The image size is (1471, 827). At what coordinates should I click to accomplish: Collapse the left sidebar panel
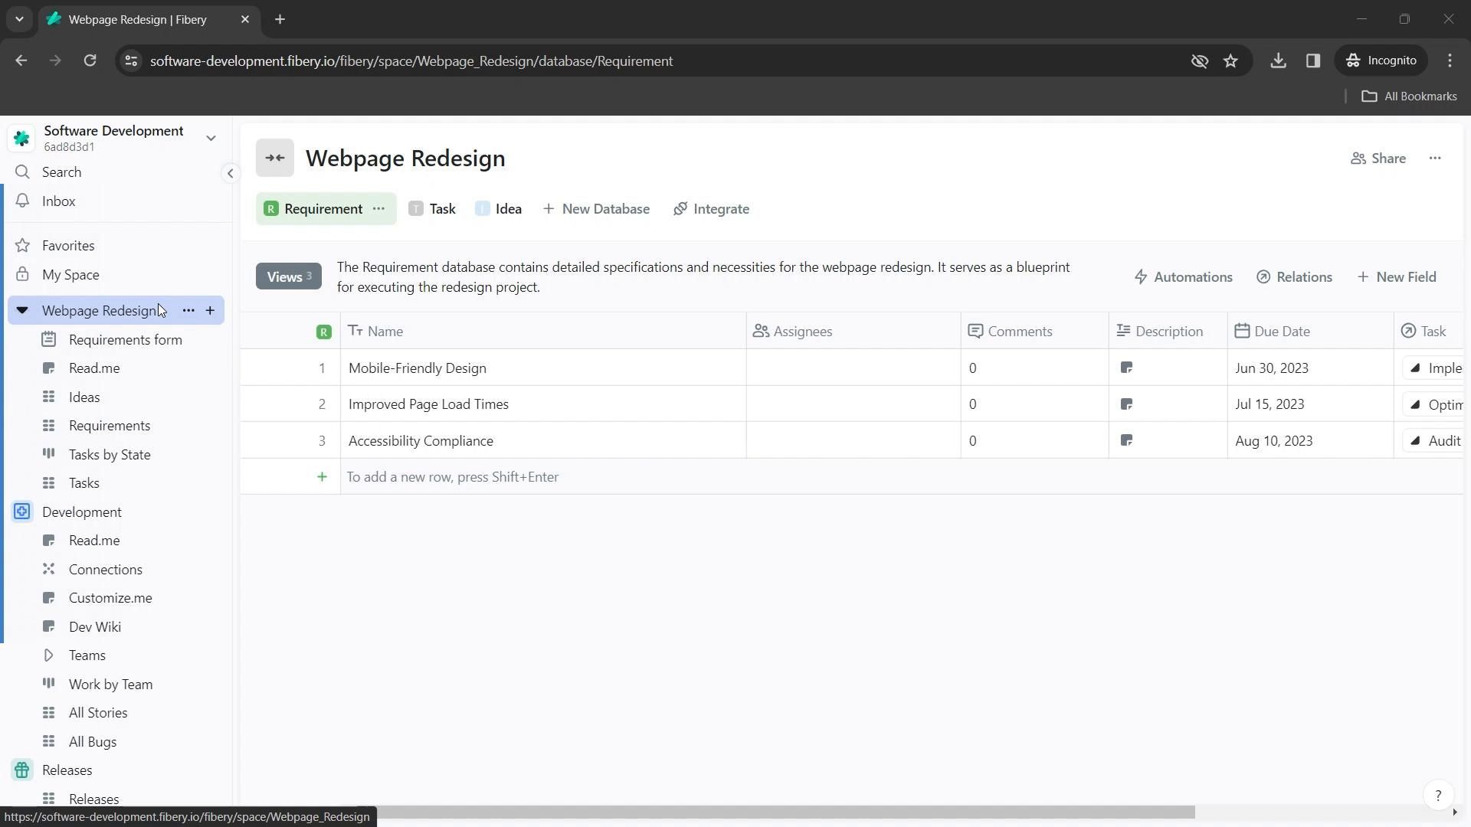click(x=230, y=173)
